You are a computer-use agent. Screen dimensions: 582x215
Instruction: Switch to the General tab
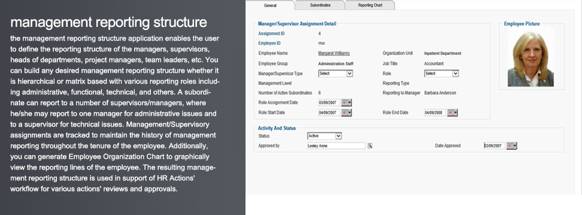[x=270, y=5]
